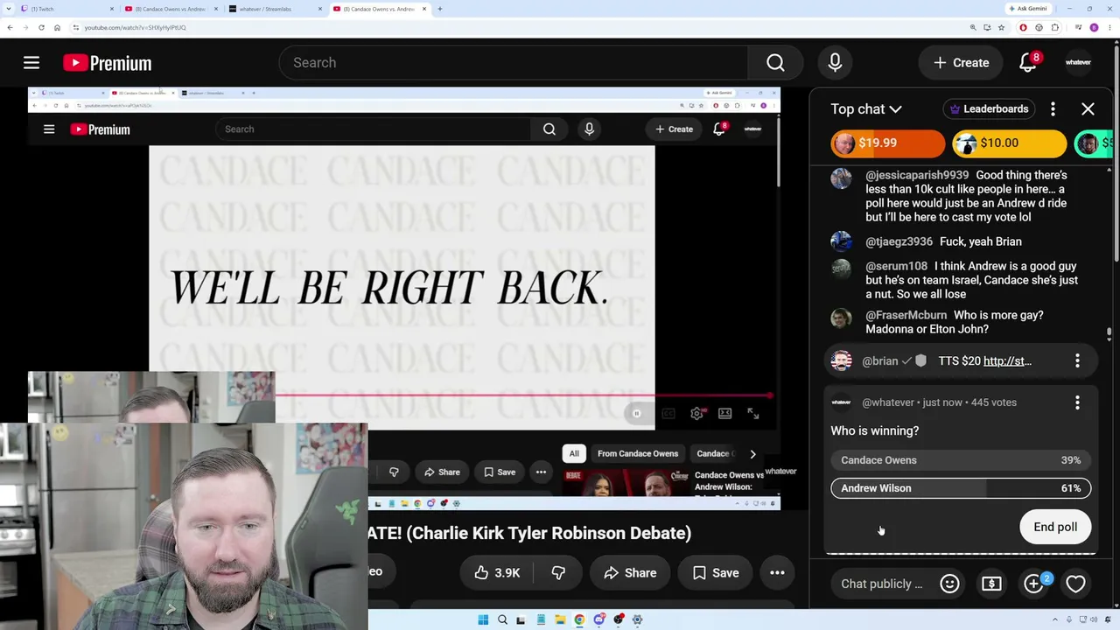Open Chrome three-dot menu
Image resolution: width=1120 pixels, height=630 pixels.
pyautogui.click(x=1109, y=27)
